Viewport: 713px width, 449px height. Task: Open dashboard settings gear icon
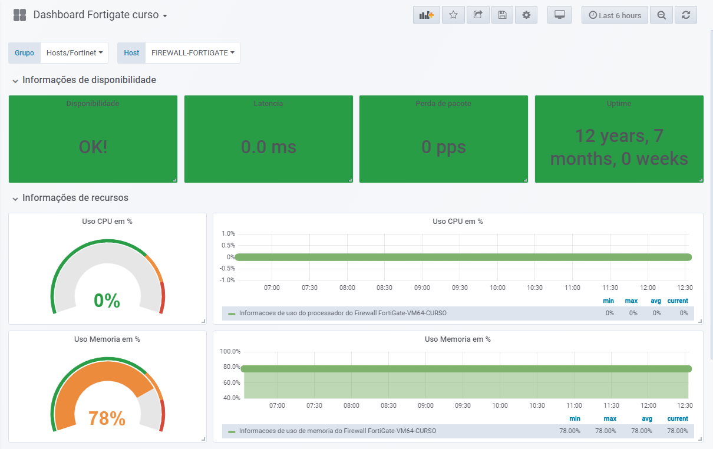[526, 15]
